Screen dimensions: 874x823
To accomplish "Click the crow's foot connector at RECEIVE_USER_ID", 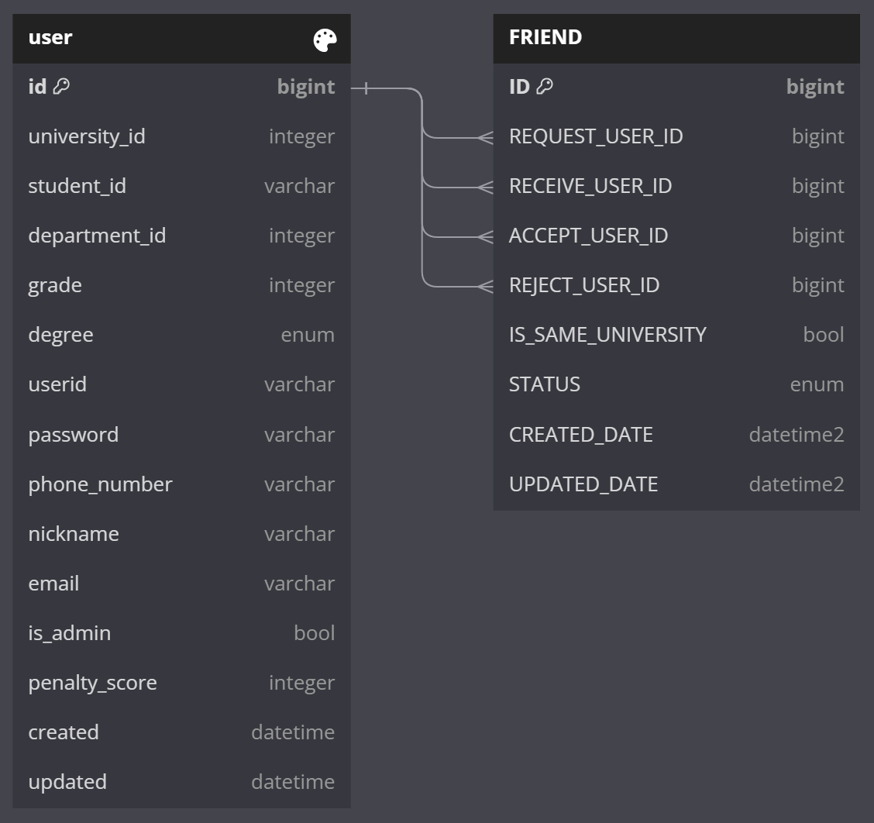I will coord(486,188).
